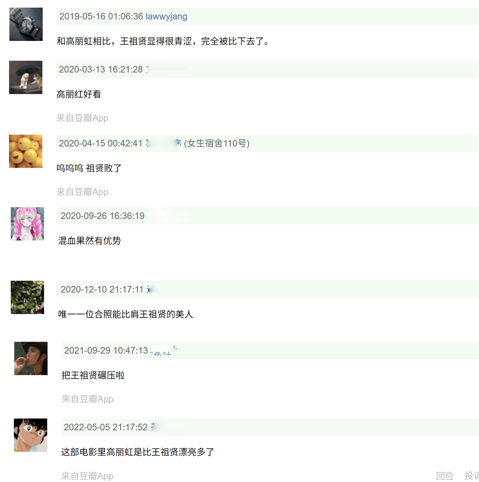Click 回应 reply link at bottom
Viewport: 479px width, 482px height.
[445, 476]
